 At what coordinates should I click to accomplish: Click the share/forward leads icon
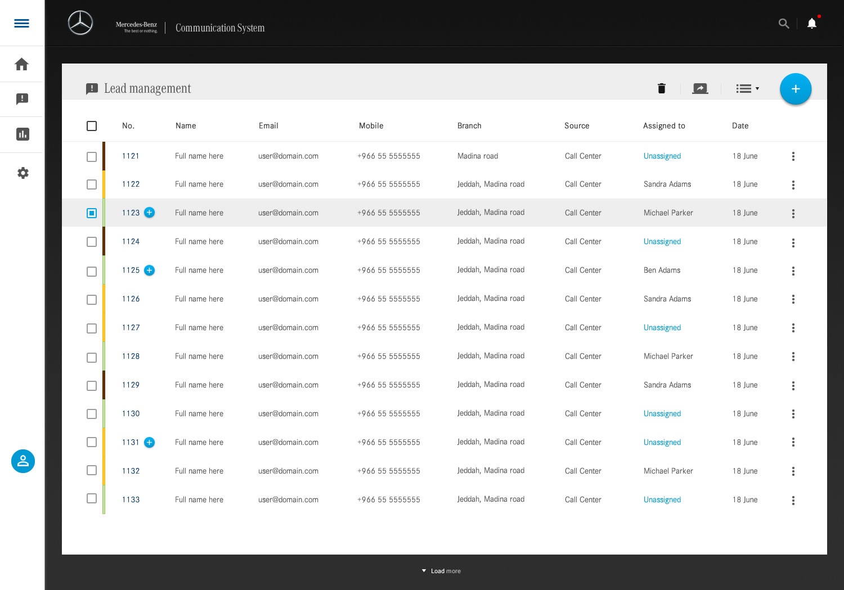pos(700,88)
